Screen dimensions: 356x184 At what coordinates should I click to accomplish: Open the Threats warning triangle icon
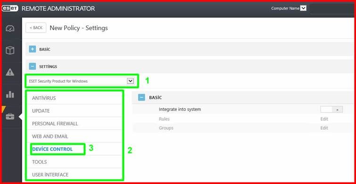tap(10, 72)
